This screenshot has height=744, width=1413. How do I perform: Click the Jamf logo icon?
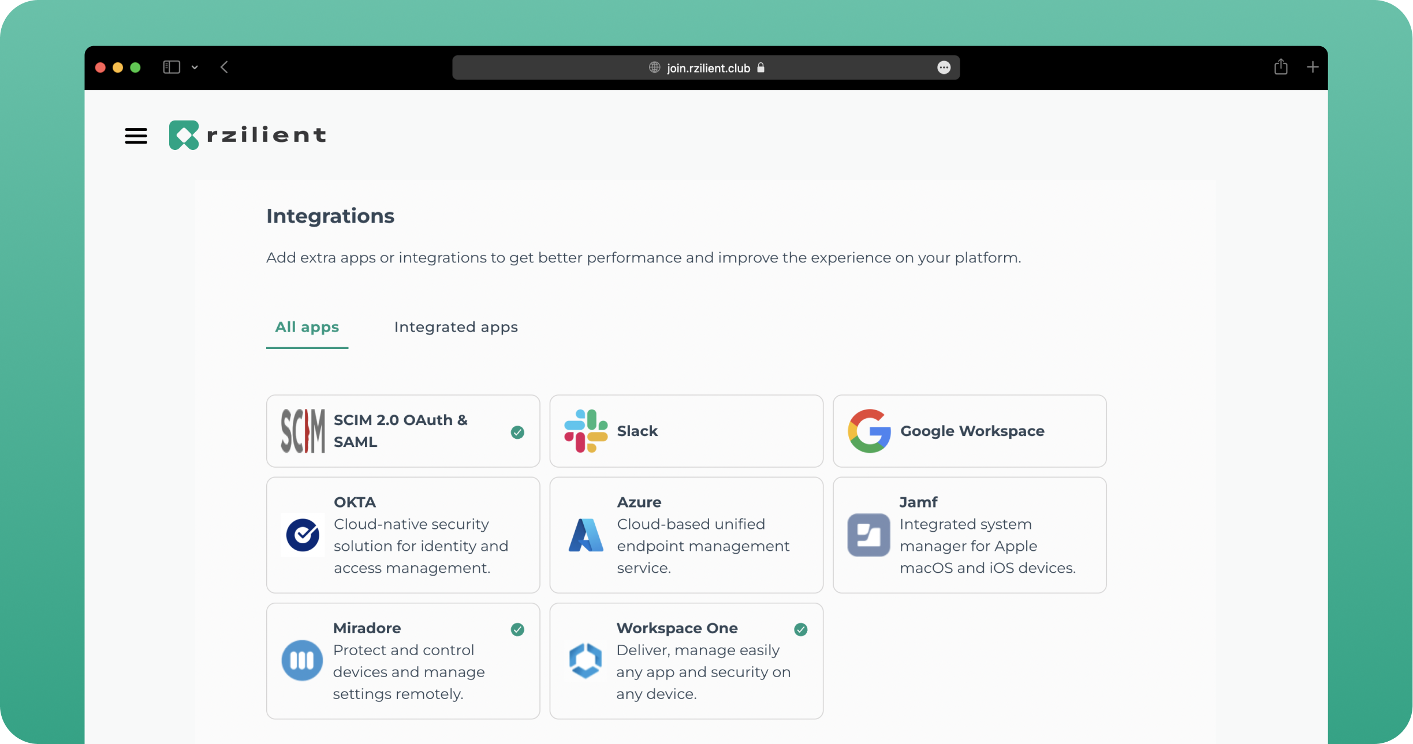click(x=868, y=535)
